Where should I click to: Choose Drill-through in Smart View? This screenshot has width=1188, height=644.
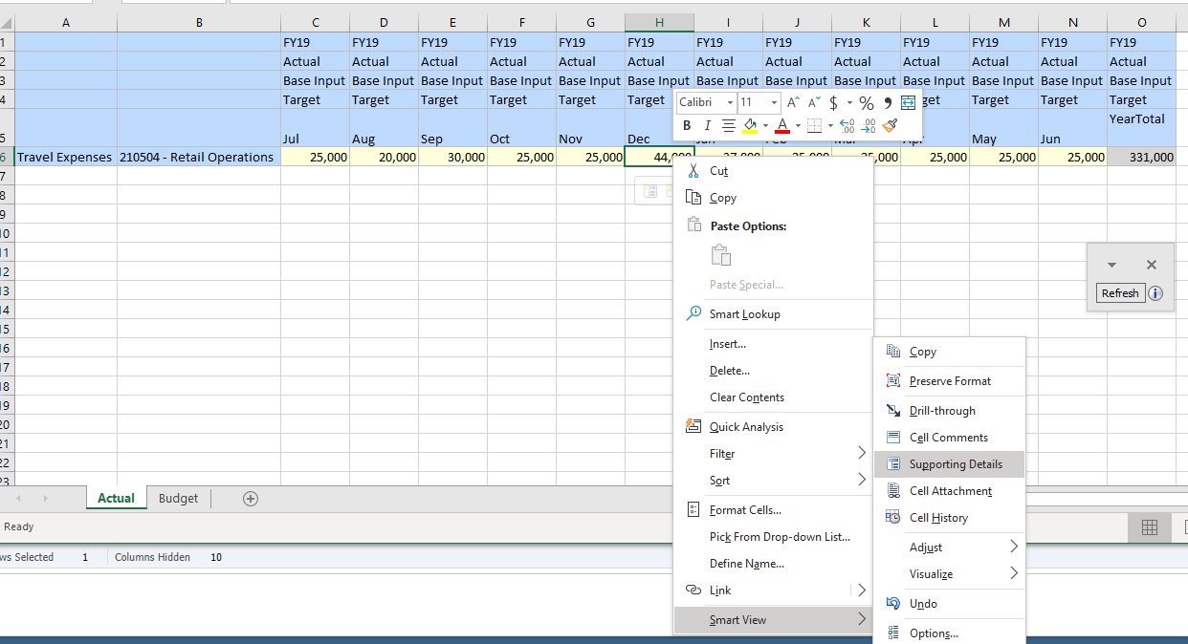(x=949, y=411)
